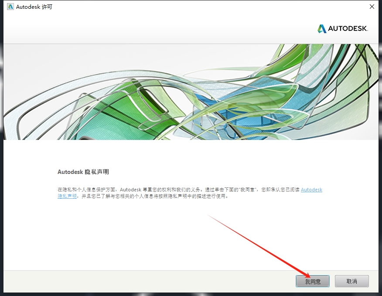Cancel with the 取消 button
Screen dimensions: 382x296
point(351,281)
